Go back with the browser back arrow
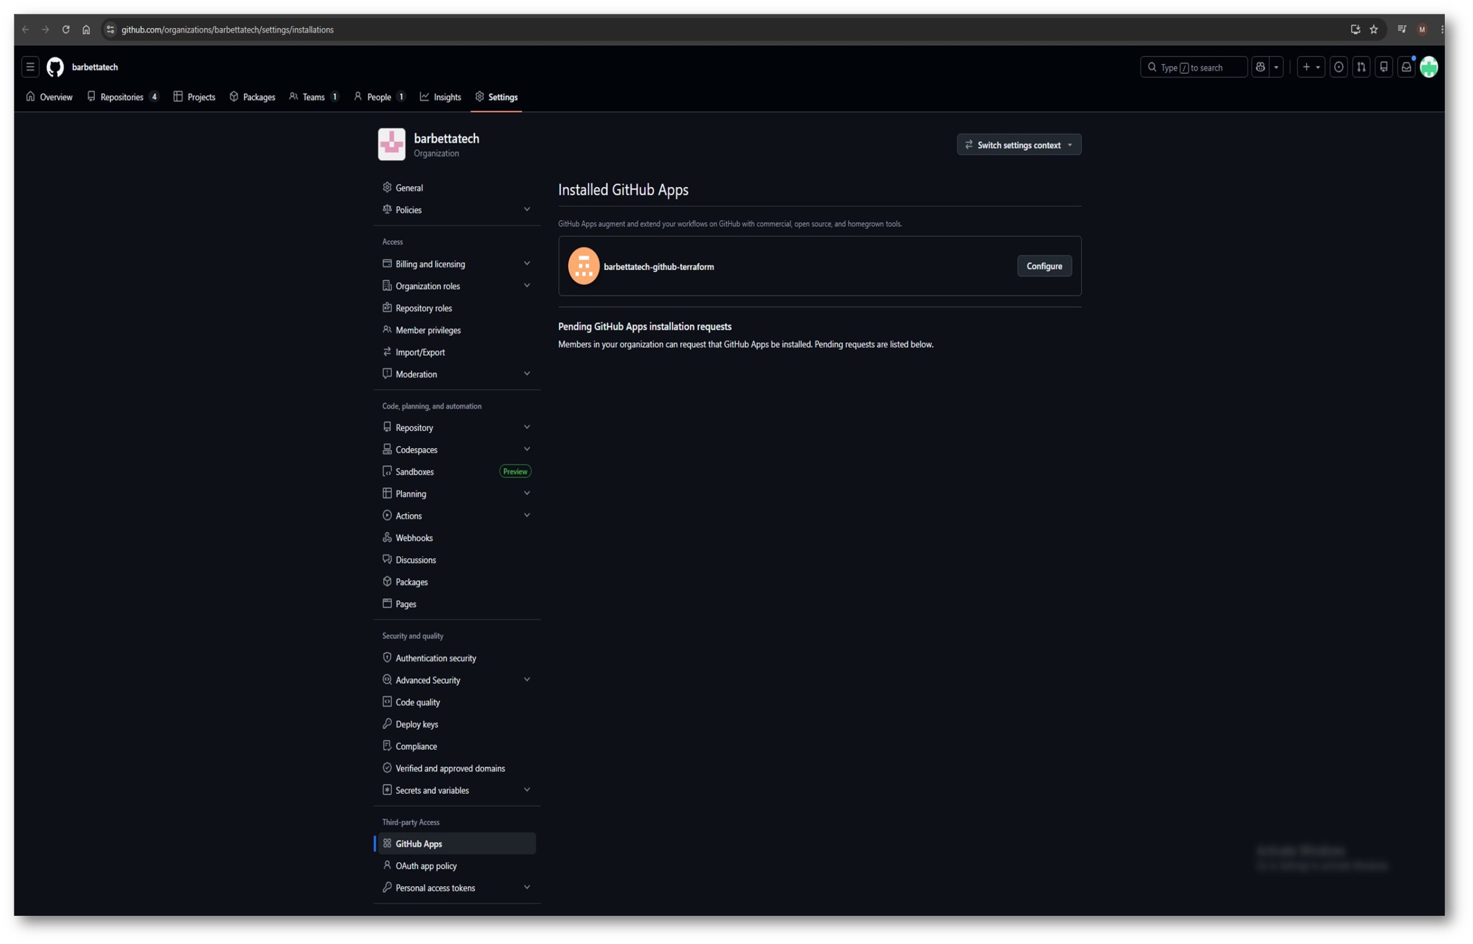Image resolution: width=1473 pixels, height=944 pixels. click(x=25, y=29)
